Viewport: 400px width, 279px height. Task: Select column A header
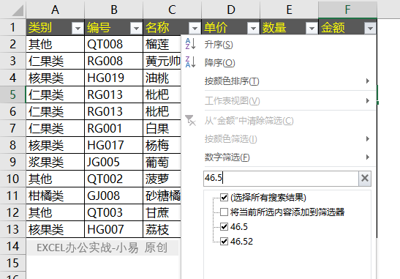click(55, 10)
